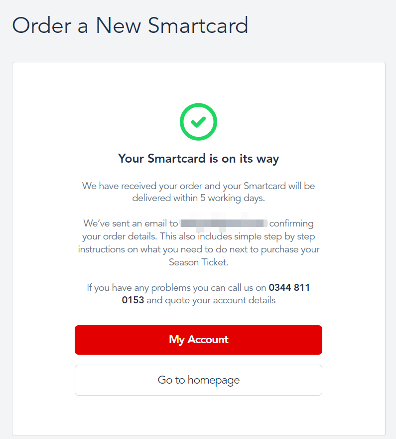Select 'Your Smartcard is on its way' title

(198, 159)
